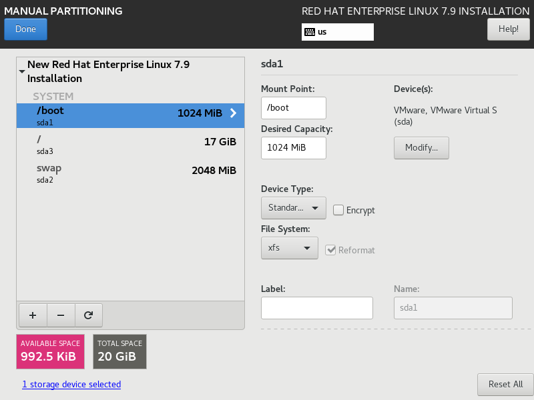Click the chevron arrow on /boot row
534x400 pixels.
(x=233, y=113)
